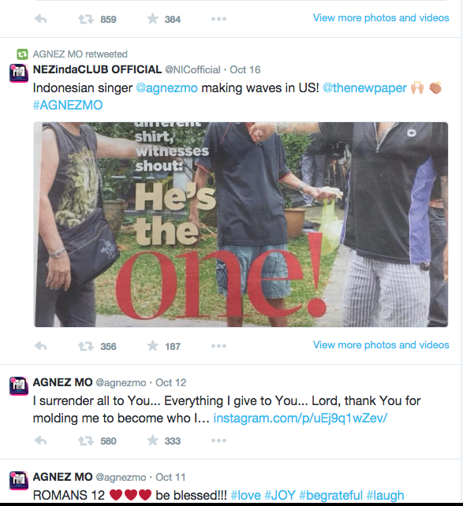The image size is (463, 506).
Task: Click the #begrateful hashtag
Action: tap(331, 495)
